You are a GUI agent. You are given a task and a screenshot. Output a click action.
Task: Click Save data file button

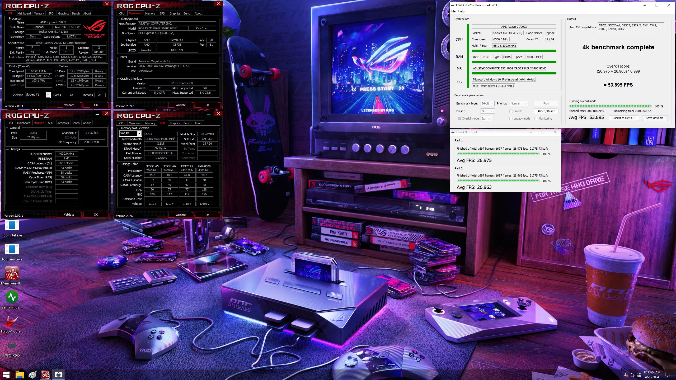point(655,118)
